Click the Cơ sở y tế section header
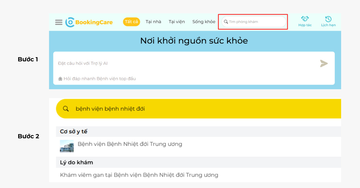The image size is (360, 188). (73, 132)
